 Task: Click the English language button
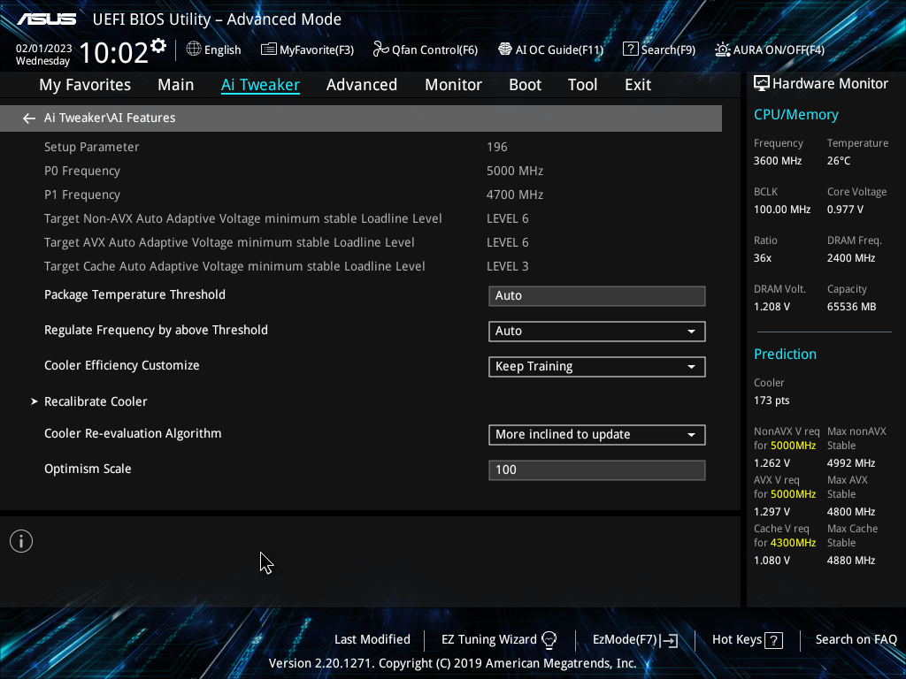tap(222, 50)
